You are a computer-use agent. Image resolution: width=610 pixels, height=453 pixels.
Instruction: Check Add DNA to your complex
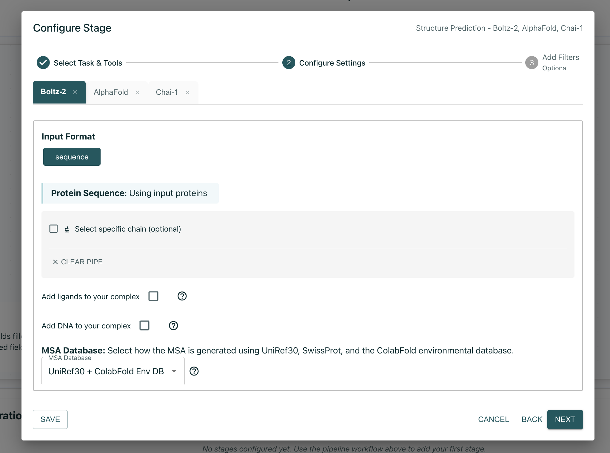coord(144,325)
